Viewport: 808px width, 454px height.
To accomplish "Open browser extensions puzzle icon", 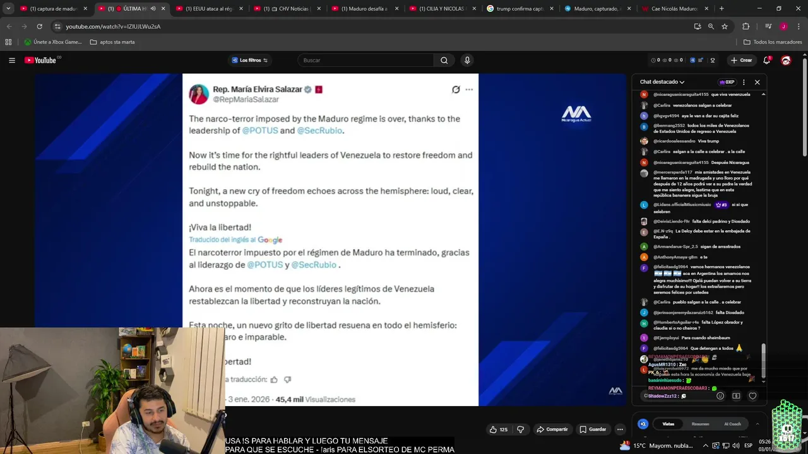I will point(746,26).
